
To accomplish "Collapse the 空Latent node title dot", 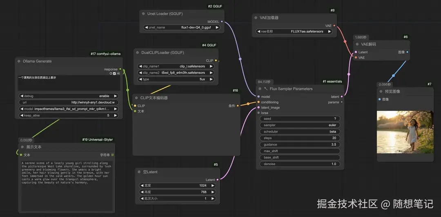I will (x=139, y=172).
